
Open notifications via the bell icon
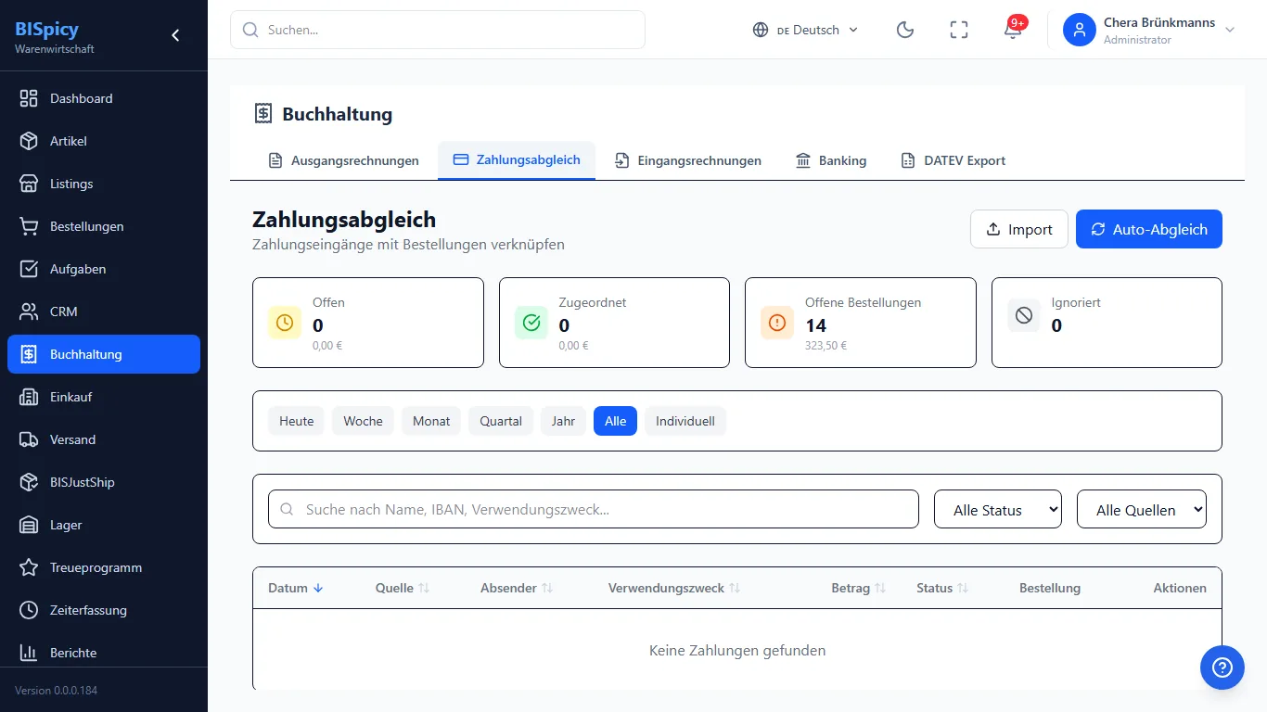point(1013,30)
